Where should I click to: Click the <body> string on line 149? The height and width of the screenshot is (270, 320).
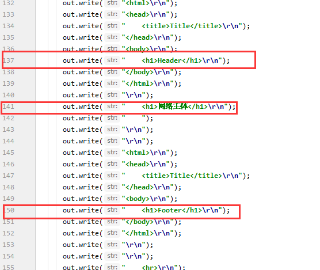coord(146,199)
